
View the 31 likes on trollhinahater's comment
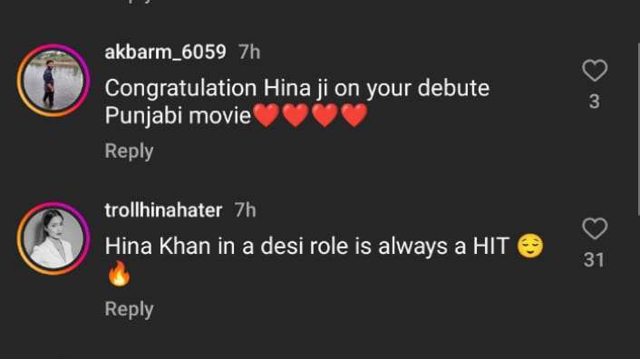pyautogui.click(x=594, y=260)
